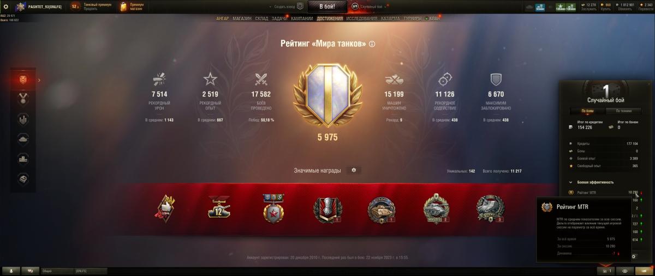Open vehicles tank section in sidebar
This screenshot has height=276, width=655.
23,139
